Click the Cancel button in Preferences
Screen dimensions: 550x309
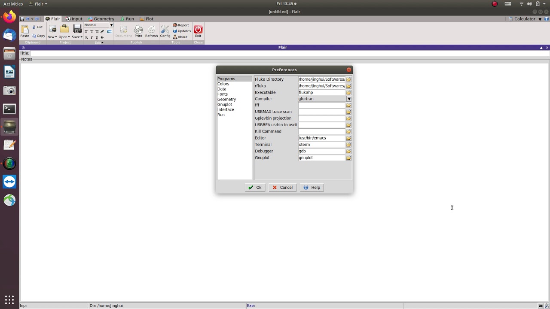point(282,188)
